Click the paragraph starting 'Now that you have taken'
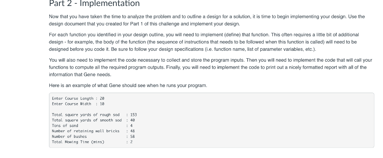383x158 pixels. 207,20
